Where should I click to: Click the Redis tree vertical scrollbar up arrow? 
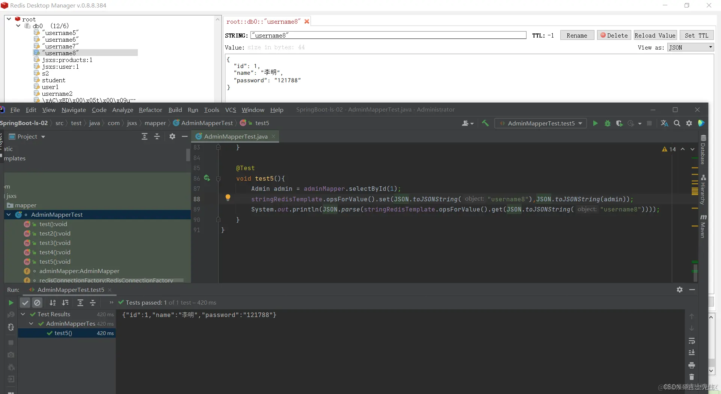[218, 19]
